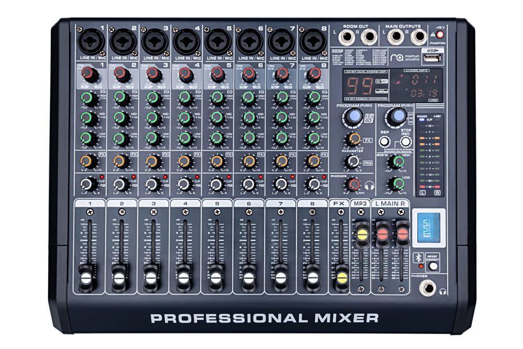Click the channel 4 fader cap
This screenshot has height=349, width=523.
(184, 276)
